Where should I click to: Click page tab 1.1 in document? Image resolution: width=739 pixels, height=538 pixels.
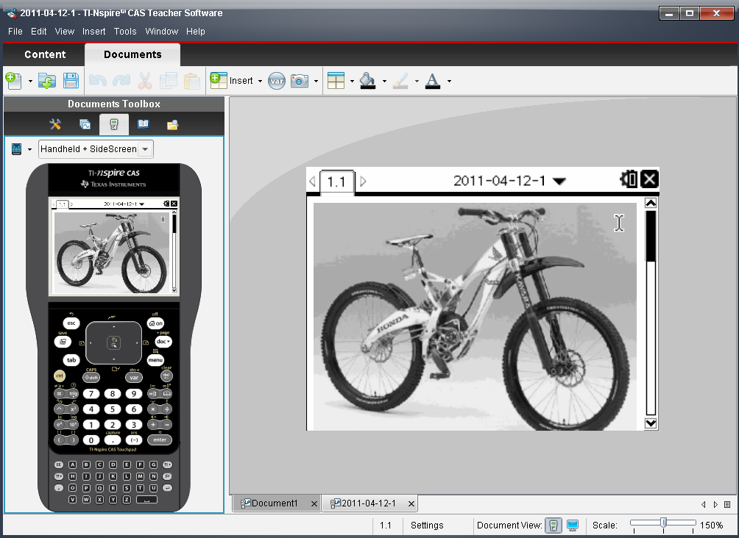[336, 182]
